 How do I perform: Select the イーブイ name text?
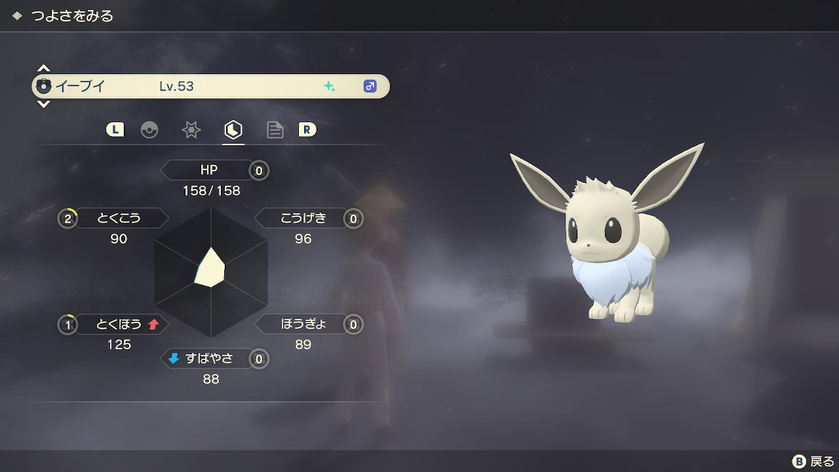pyautogui.click(x=80, y=86)
